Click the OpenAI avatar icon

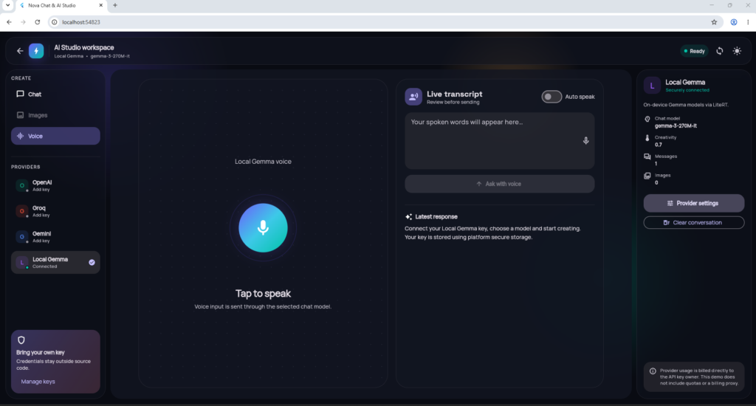[x=21, y=185]
